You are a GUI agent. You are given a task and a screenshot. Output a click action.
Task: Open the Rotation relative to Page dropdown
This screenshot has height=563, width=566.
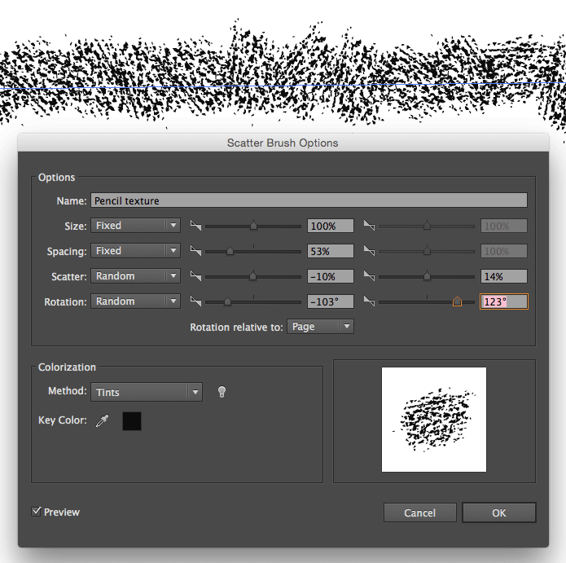(320, 327)
